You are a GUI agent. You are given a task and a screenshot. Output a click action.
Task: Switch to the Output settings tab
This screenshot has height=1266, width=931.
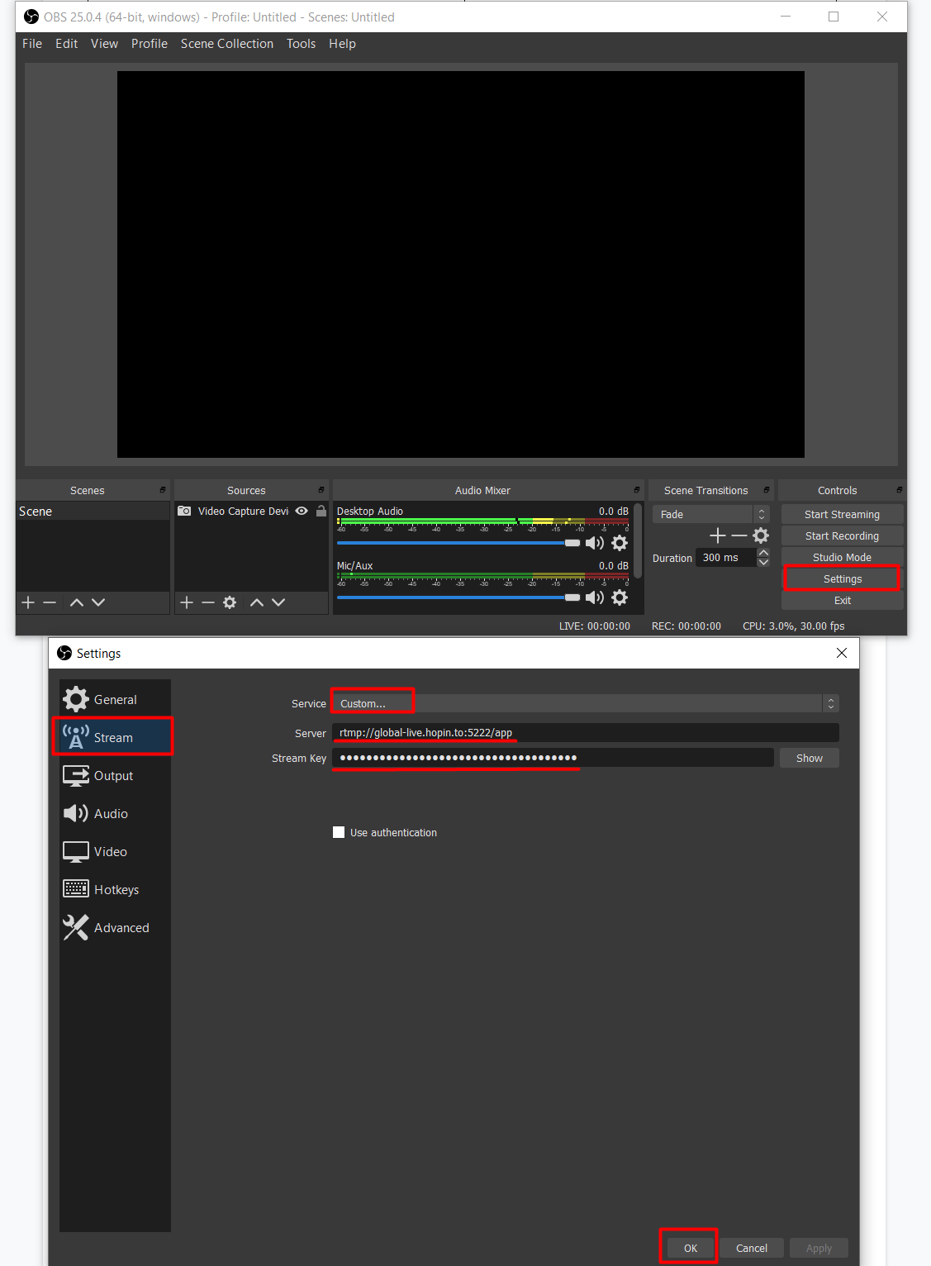coord(113,776)
